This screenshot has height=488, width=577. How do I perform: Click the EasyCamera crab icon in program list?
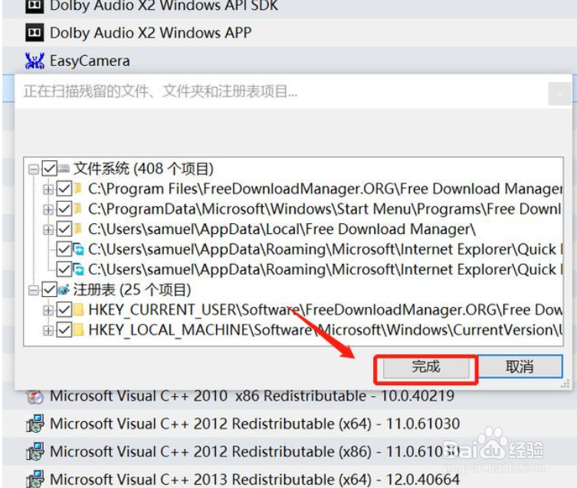(34, 61)
